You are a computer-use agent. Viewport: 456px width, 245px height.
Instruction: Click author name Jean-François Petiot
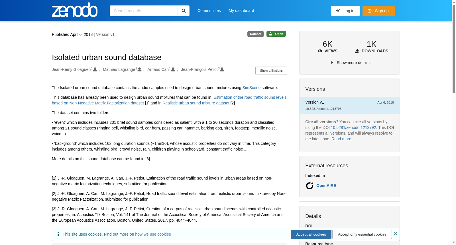(199, 69)
